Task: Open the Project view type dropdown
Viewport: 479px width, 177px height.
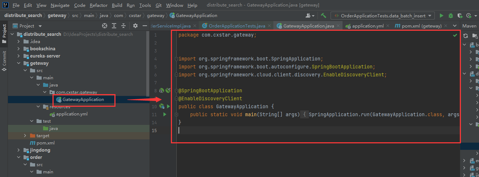Action: click(x=40, y=26)
